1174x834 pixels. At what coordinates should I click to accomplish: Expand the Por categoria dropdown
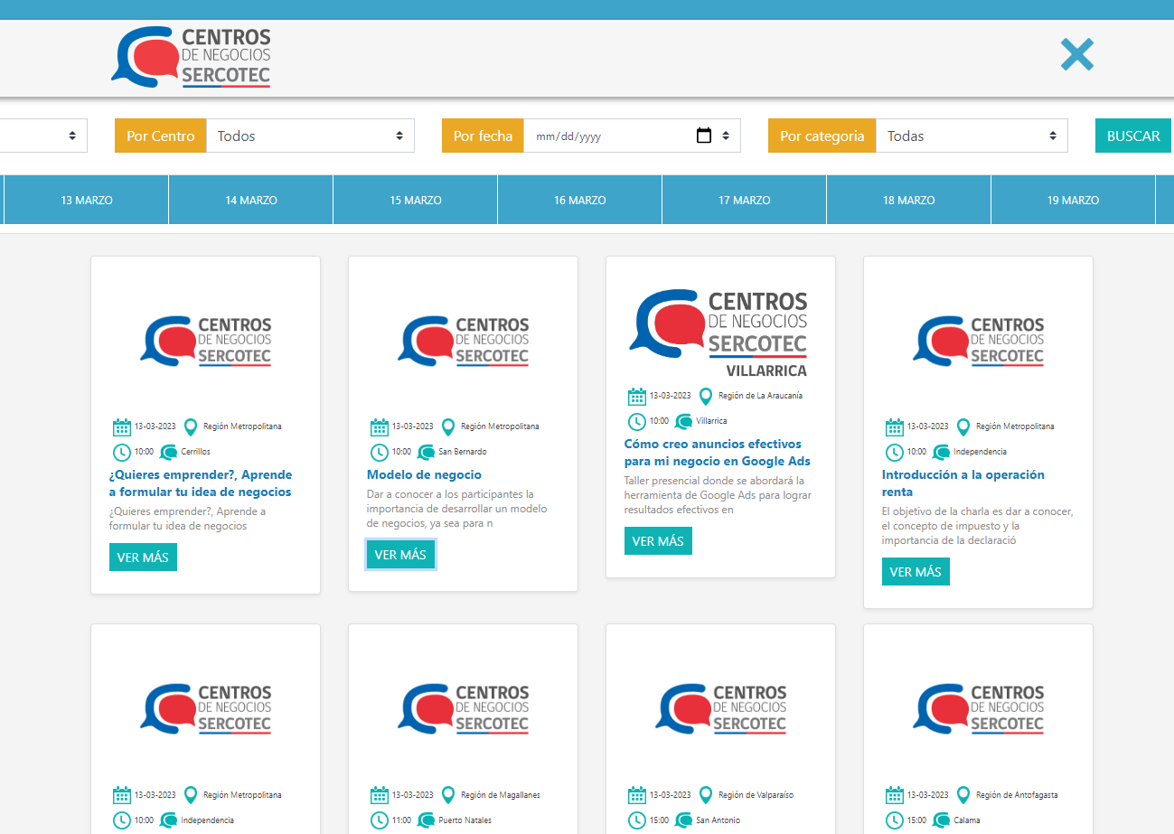click(972, 136)
